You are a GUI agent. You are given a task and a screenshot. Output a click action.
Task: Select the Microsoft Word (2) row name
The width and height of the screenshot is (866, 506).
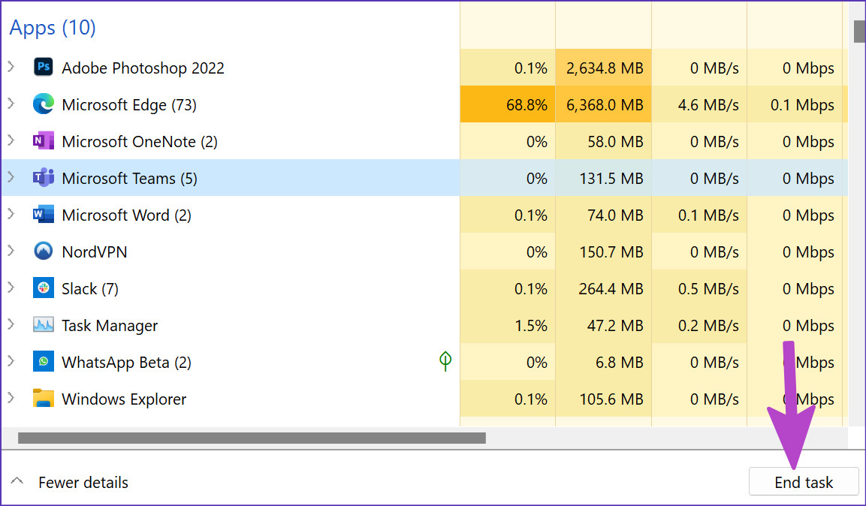[126, 215]
